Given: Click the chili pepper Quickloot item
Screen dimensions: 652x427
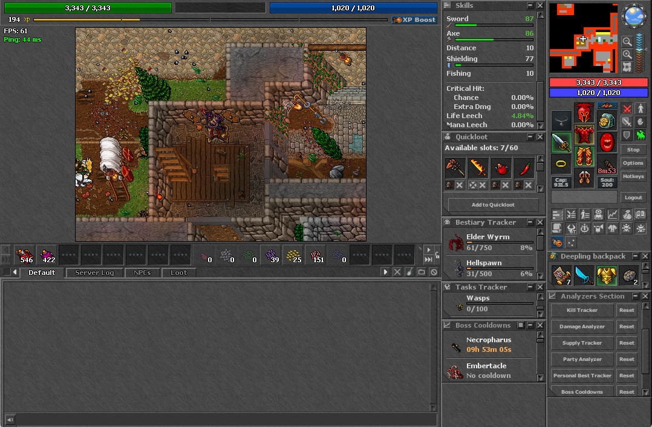Looking at the screenshot, I should 524,168.
